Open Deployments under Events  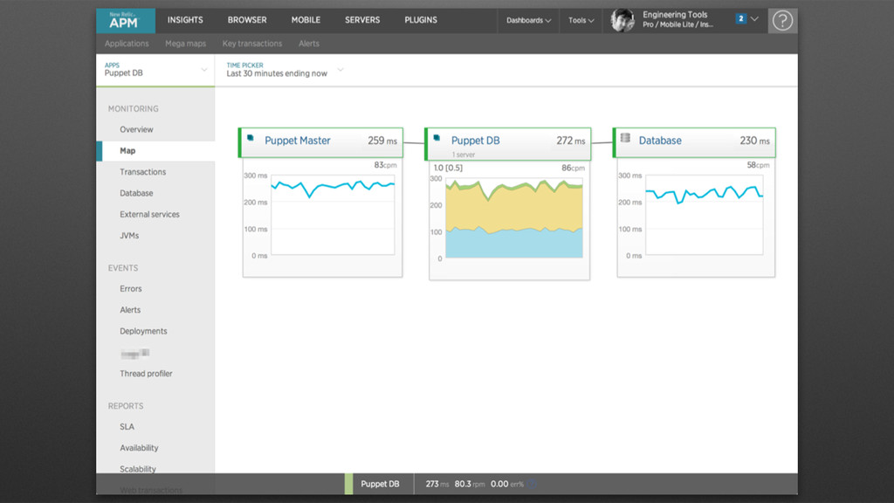click(x=143, y=331)
